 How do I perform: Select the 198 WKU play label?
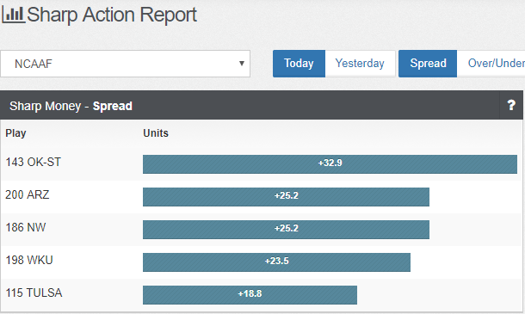(29, 260)
